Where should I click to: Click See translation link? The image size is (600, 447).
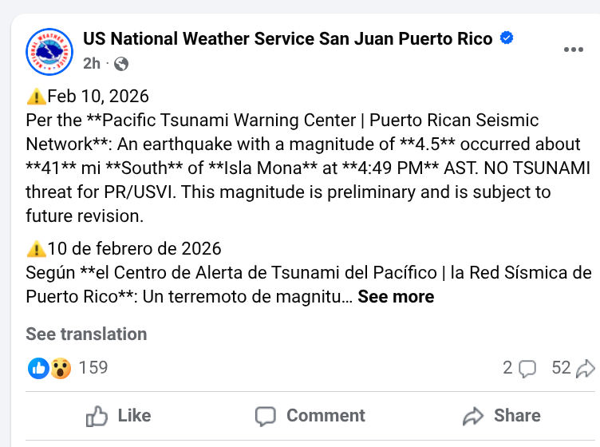tap(86, 334)
